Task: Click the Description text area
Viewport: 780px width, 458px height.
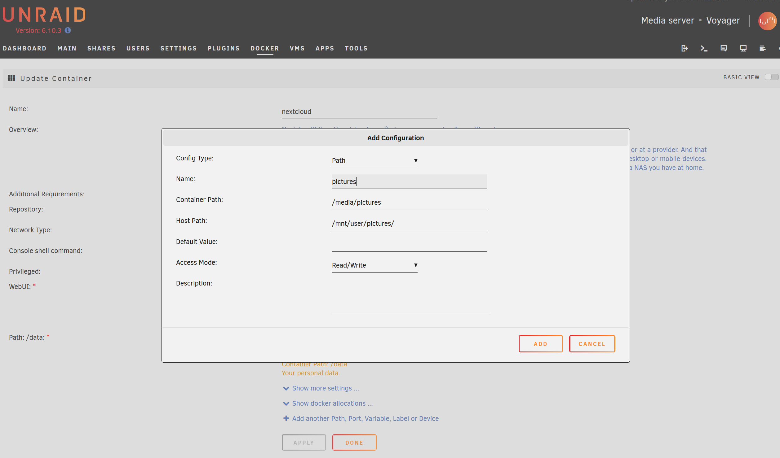Action: pyautogui.click(x=410, y=296)
